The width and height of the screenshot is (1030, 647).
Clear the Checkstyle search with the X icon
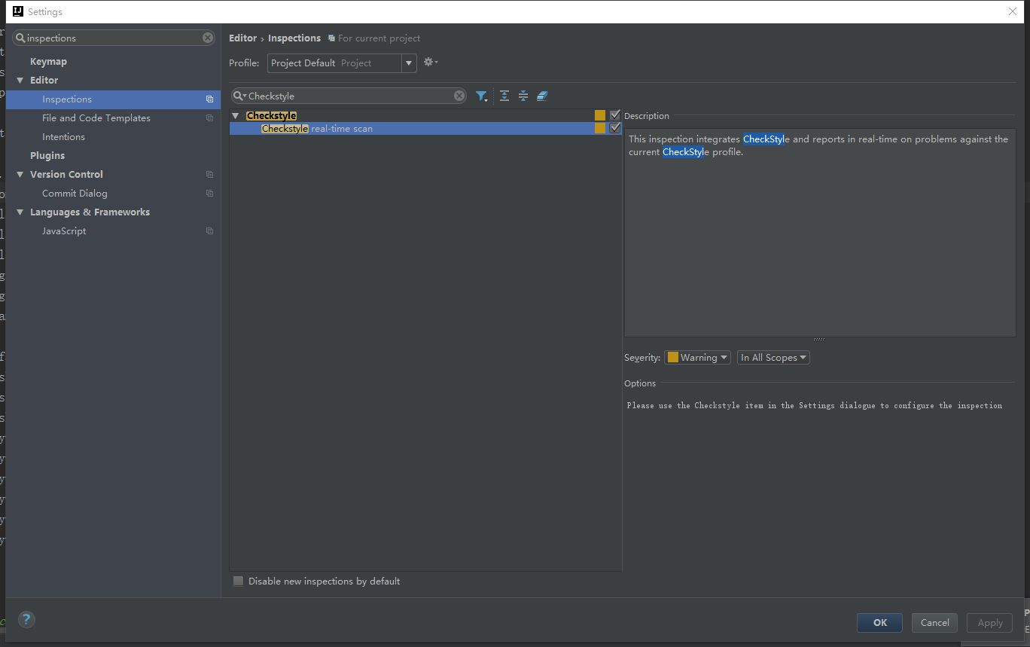tap(459, 96)
